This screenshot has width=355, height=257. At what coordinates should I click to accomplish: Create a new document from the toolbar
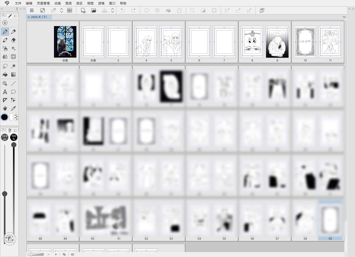[x=83, y=10]
